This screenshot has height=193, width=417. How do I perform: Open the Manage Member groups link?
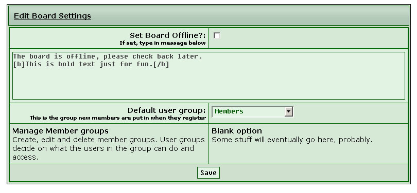[60, 131]
